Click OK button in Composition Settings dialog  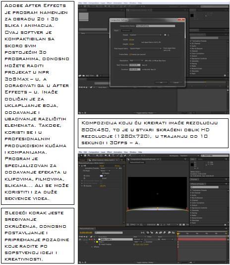coord(161,83)
